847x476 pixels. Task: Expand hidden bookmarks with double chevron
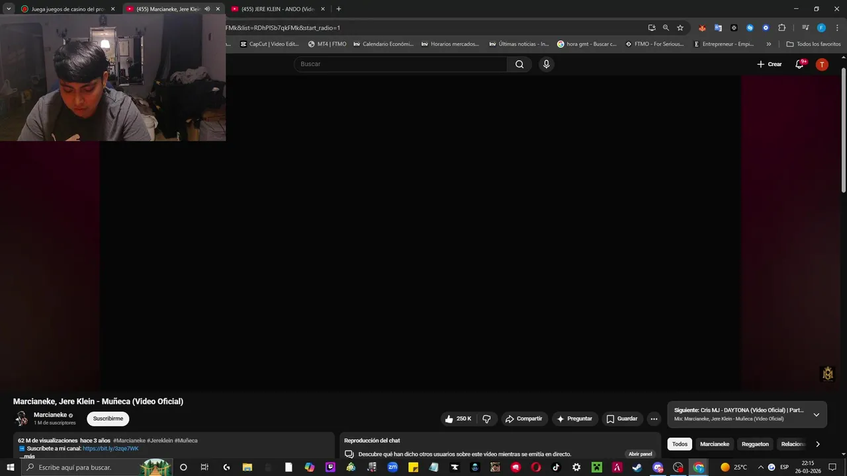[768, 44]
